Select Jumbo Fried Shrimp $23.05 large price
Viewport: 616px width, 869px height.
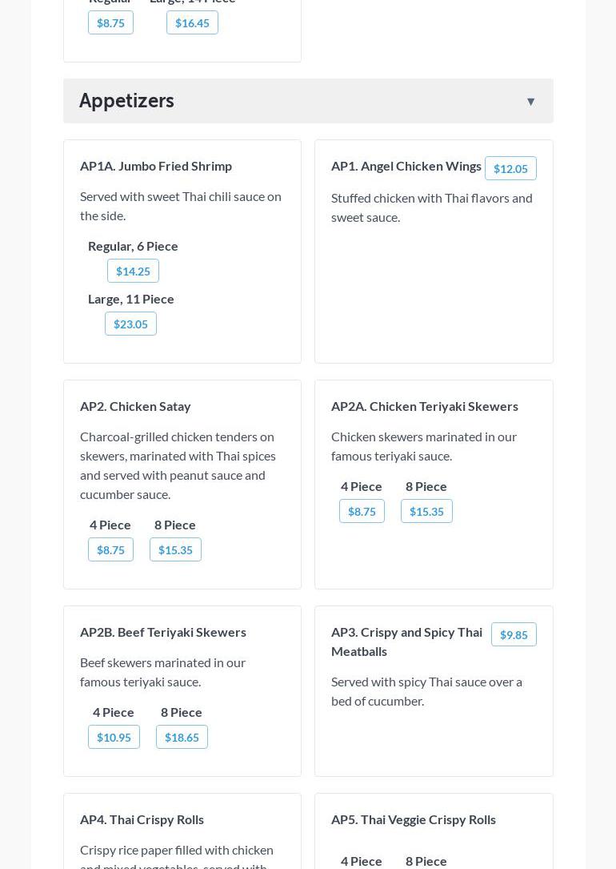click(130, 324)
